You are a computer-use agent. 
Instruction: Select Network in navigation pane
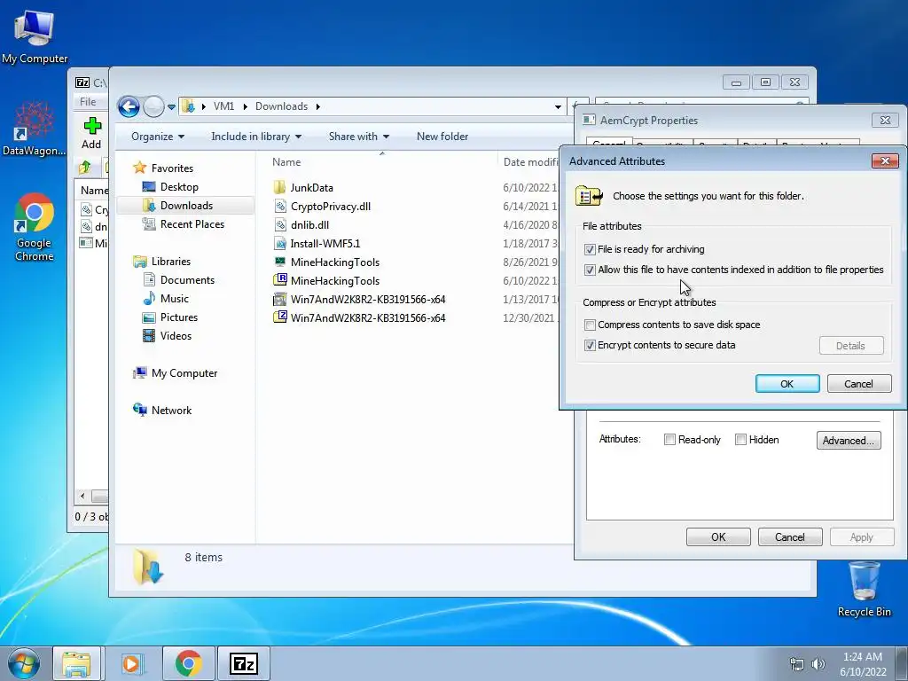point(171,410)
